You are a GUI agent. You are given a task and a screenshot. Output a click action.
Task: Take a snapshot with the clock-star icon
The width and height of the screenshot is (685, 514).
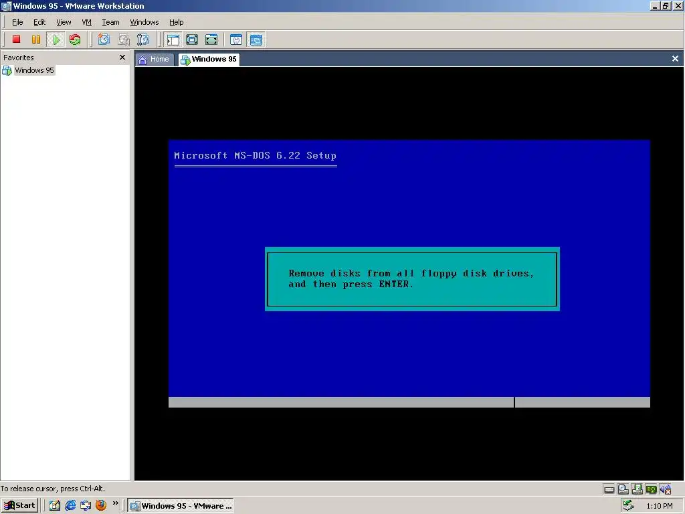[104, 39]
